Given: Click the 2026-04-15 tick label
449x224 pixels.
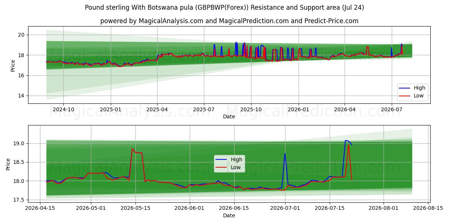Looking at the screenshot, I should [40, 208].
